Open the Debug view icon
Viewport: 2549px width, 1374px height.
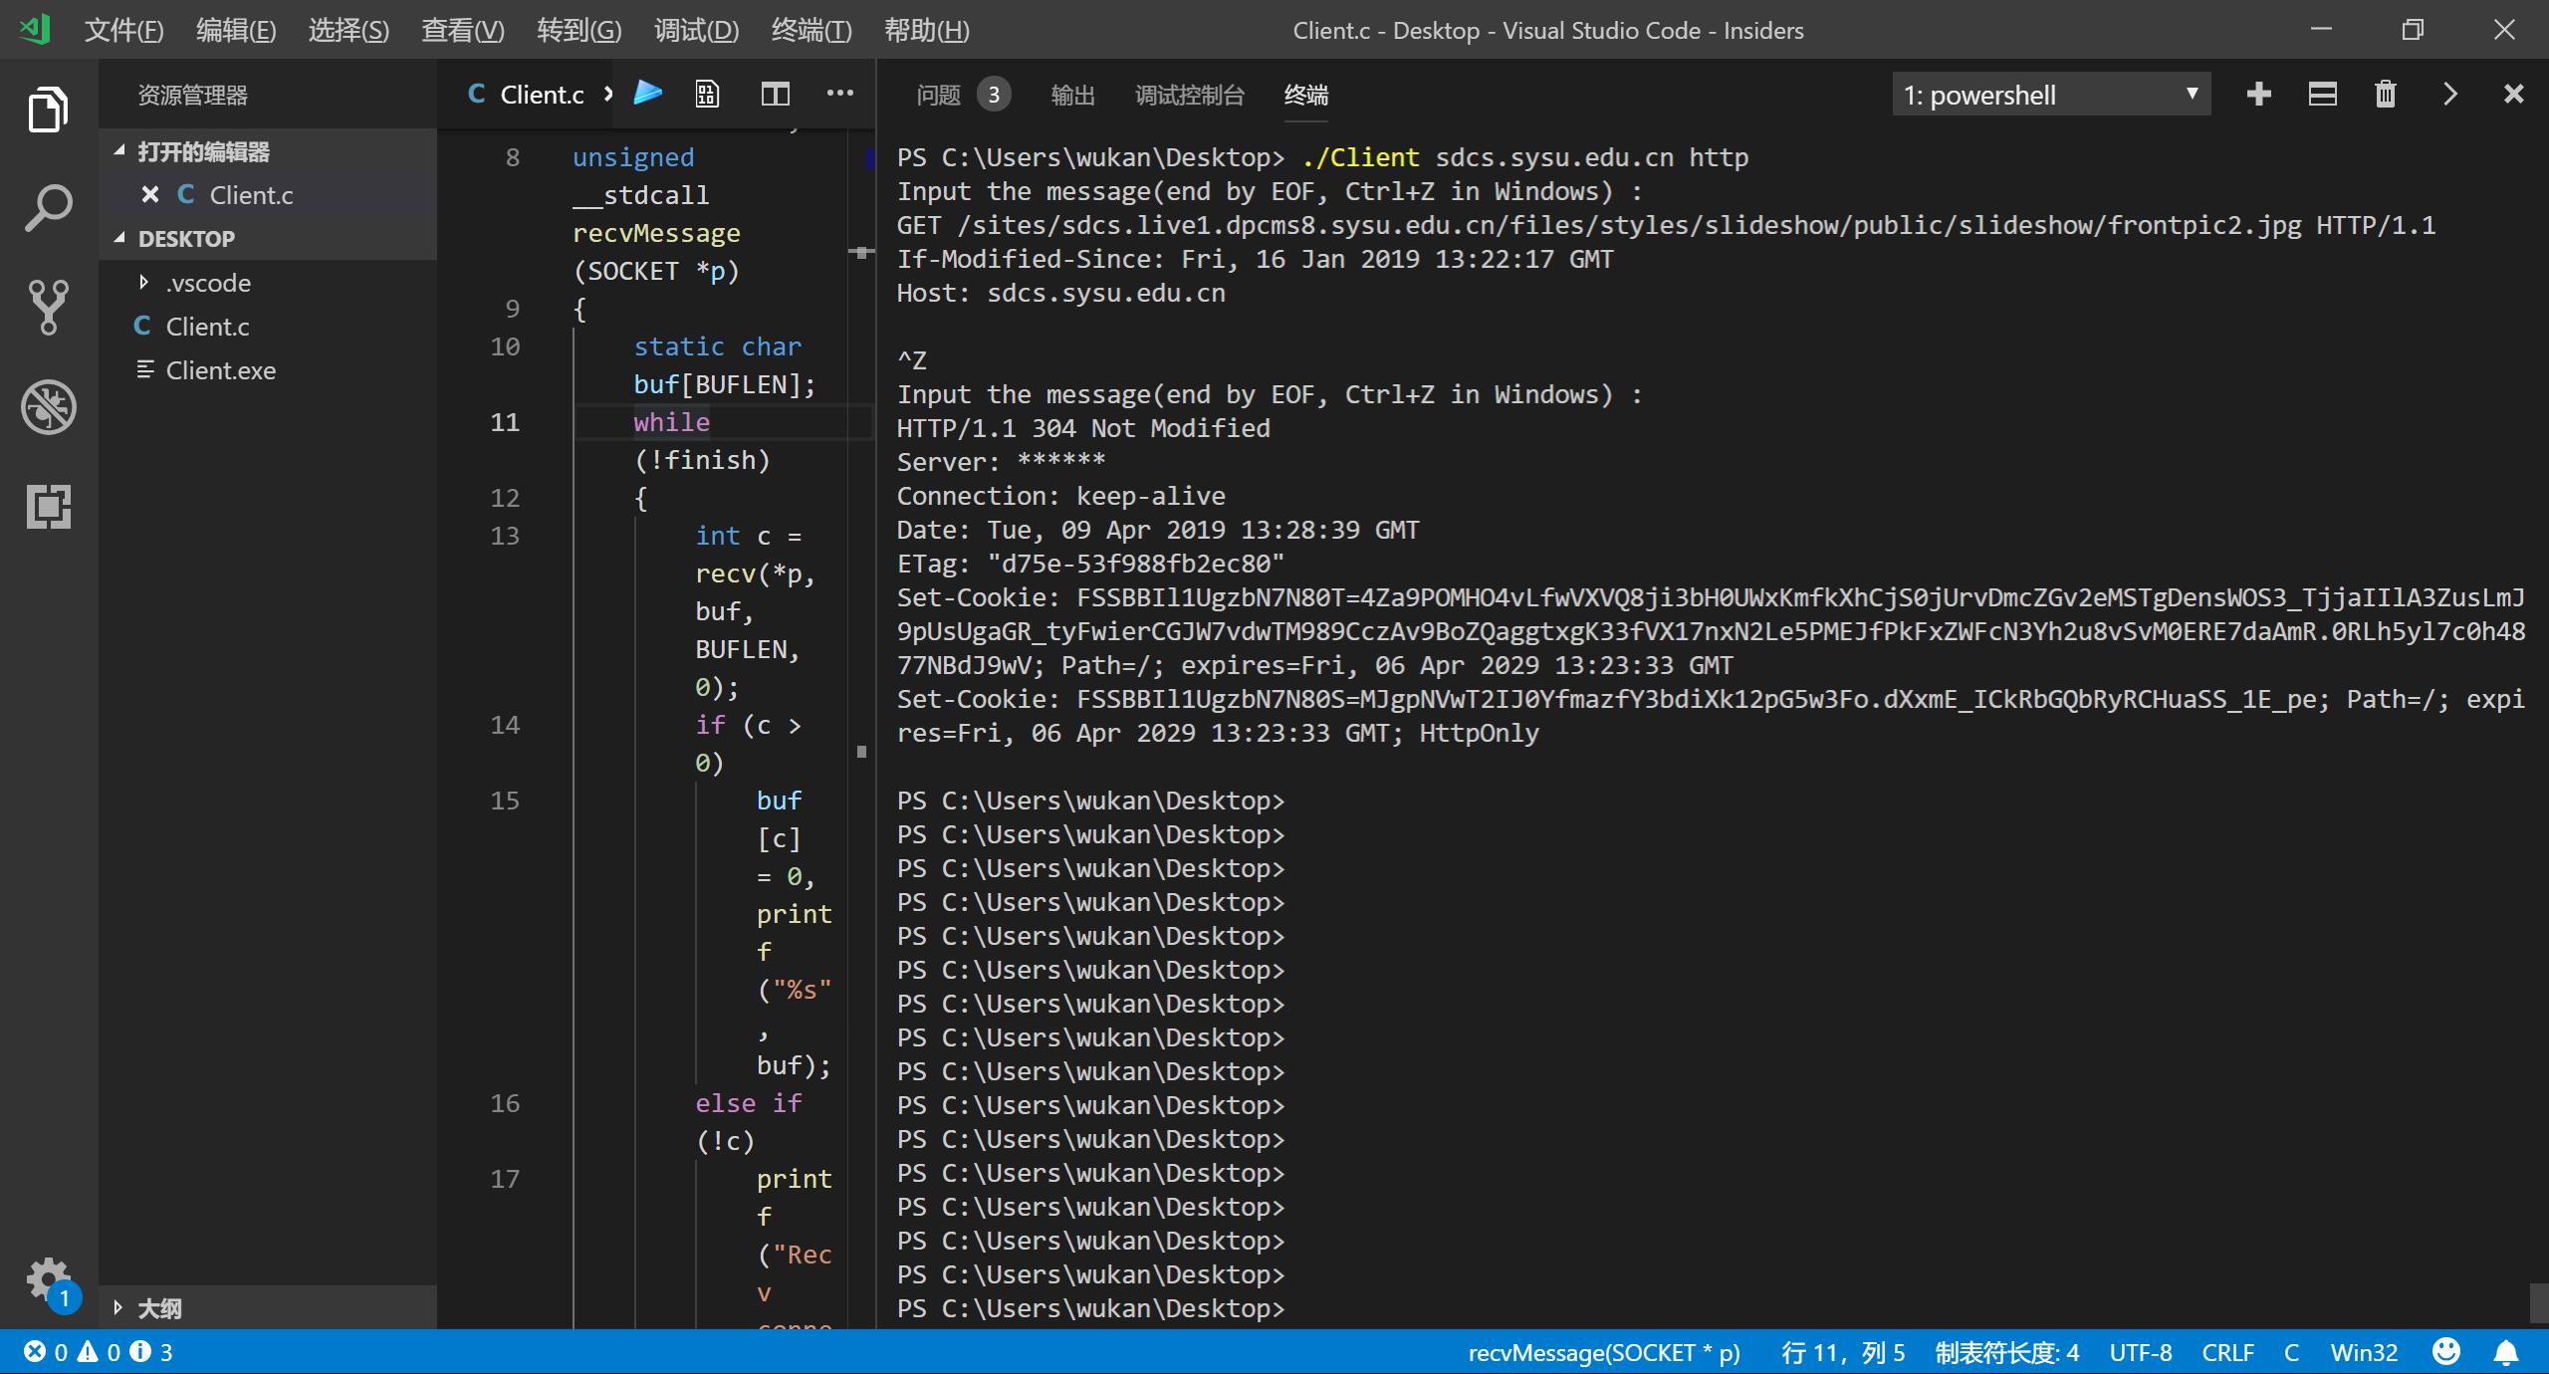48,406
